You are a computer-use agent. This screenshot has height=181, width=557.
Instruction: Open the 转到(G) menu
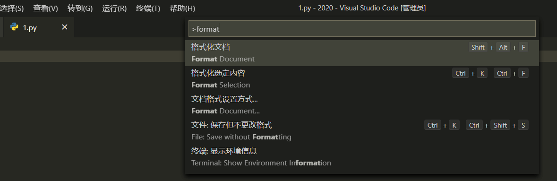tap(80, 8)
